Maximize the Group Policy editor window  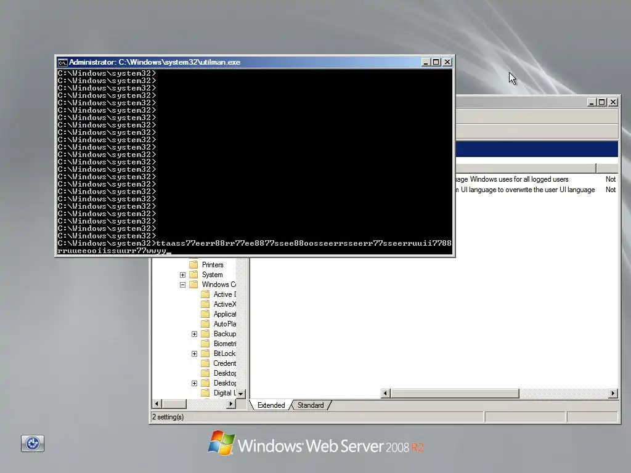(x=602, y=102)
